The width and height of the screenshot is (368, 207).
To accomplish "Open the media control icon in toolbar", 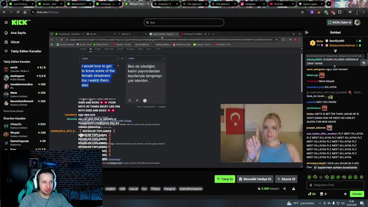I will tap(350, 12).
